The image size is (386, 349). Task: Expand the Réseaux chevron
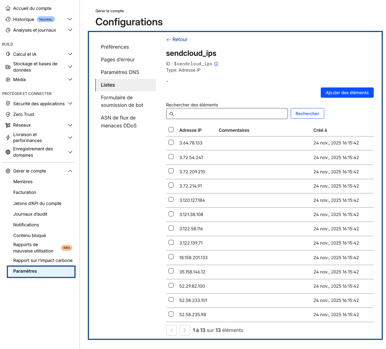[70, 125]
